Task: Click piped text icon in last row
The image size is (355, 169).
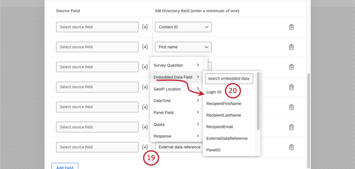Action: point(145,147)
